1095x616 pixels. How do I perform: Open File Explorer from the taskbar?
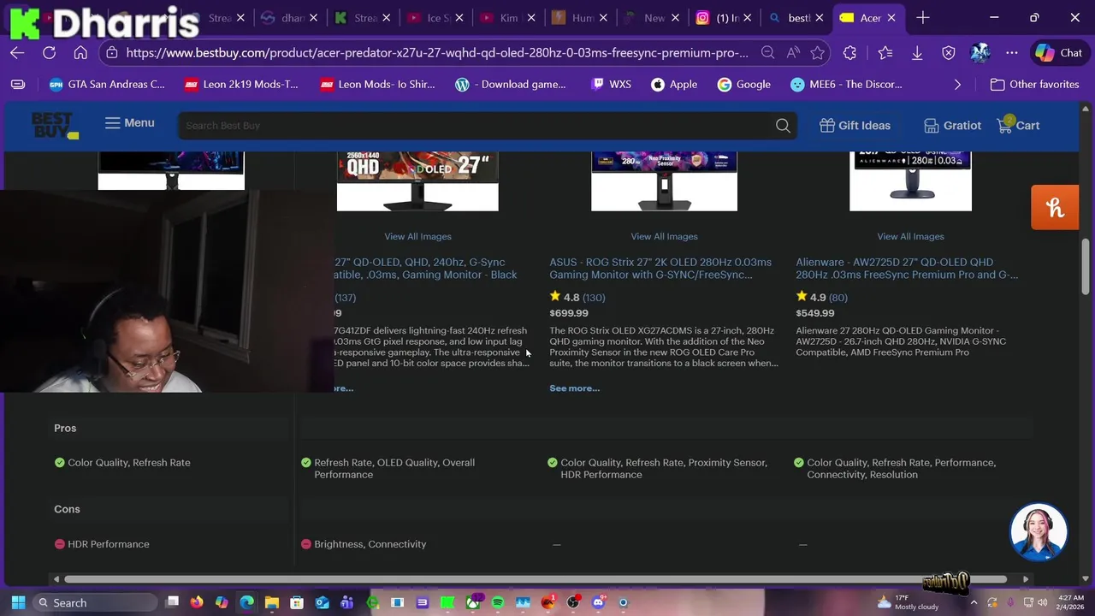pos(272,602)
